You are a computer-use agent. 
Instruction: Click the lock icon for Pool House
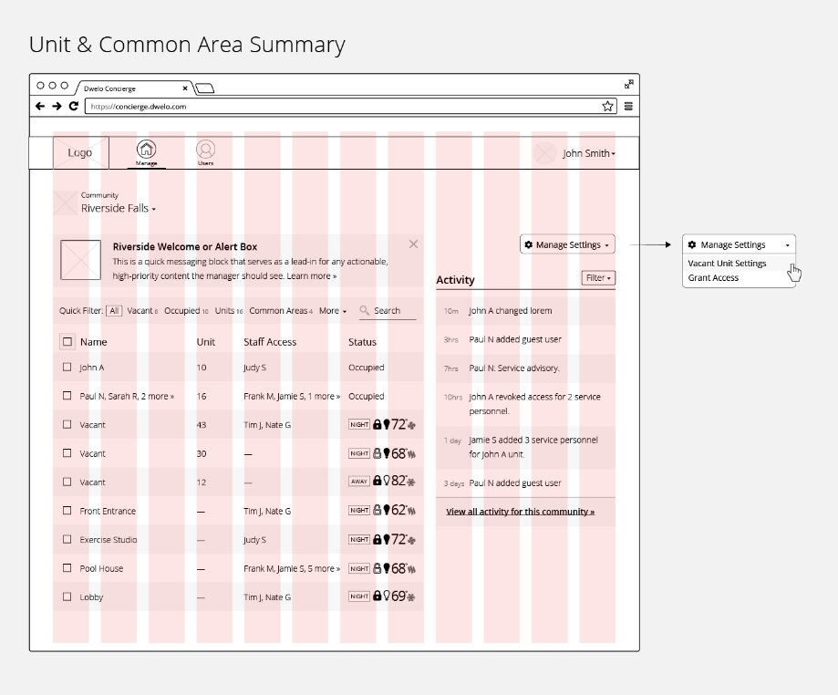pyautogui.click(x=378, y=568)
